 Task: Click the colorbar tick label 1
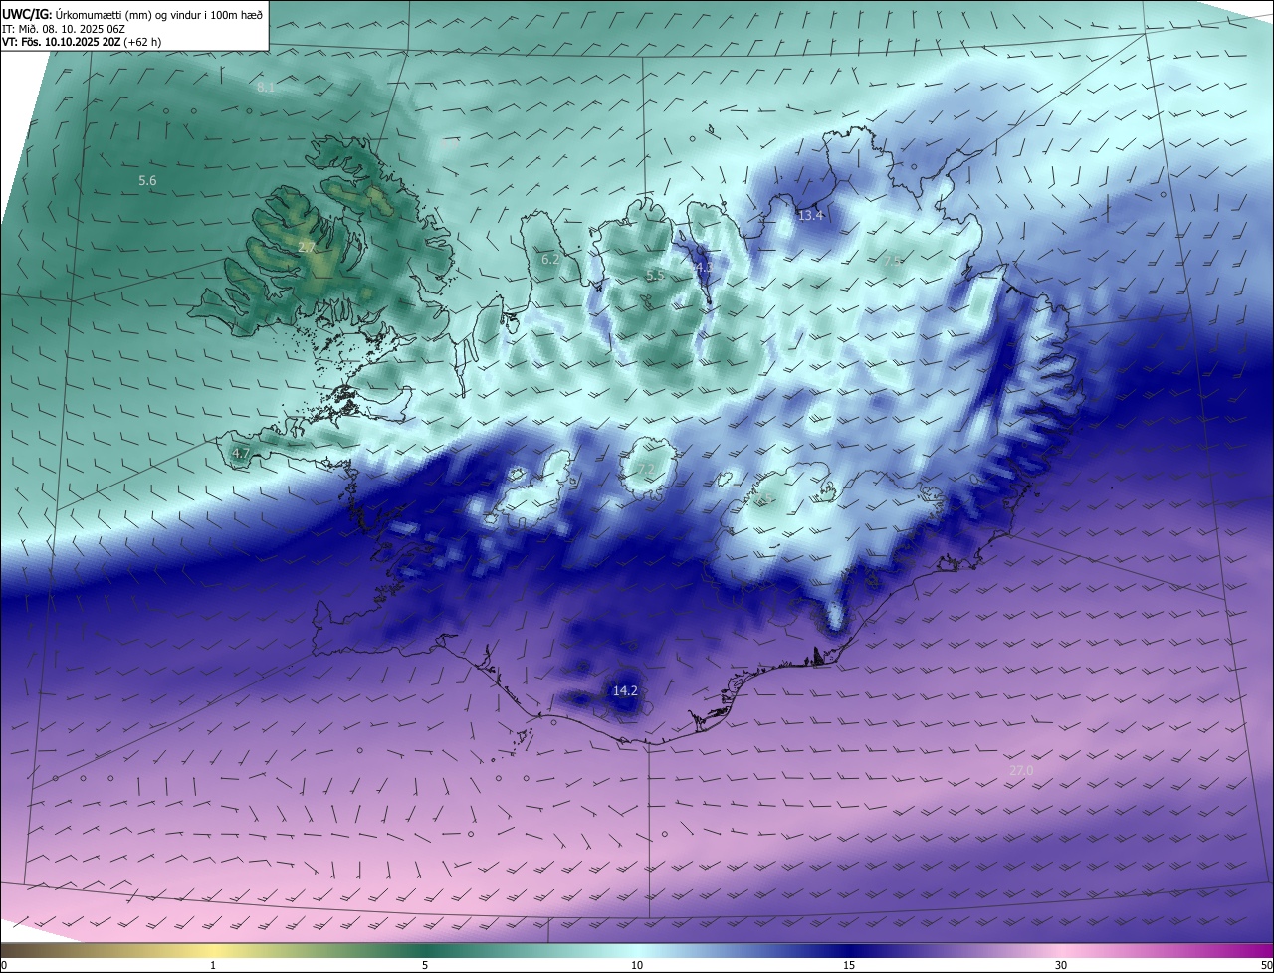click(x=213, y=965)
